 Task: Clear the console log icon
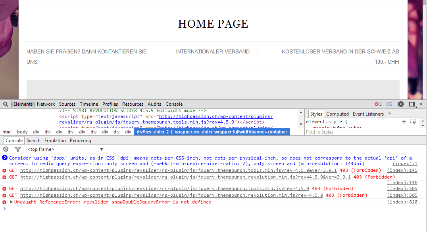(6, 149)
